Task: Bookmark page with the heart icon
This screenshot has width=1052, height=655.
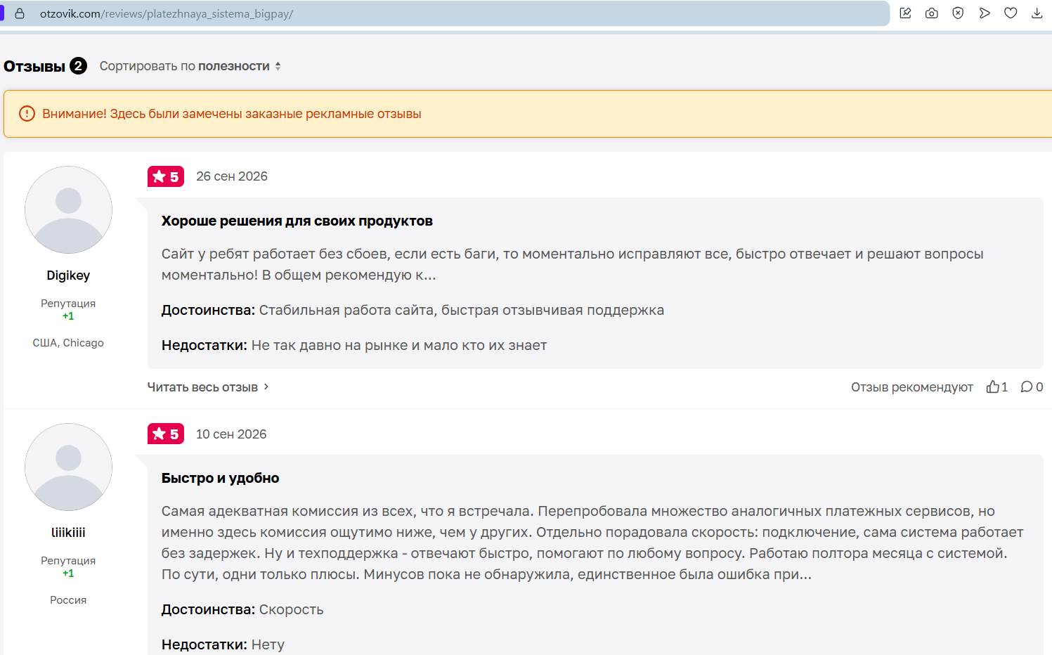Action: click(x=1011, y=13)
